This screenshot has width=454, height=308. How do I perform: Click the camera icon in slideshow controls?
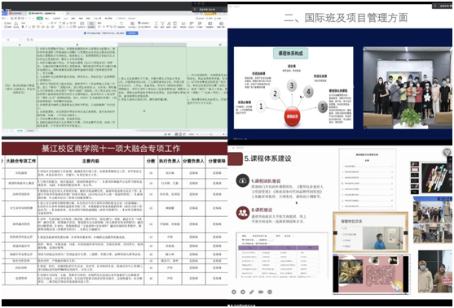click(261, 292)
